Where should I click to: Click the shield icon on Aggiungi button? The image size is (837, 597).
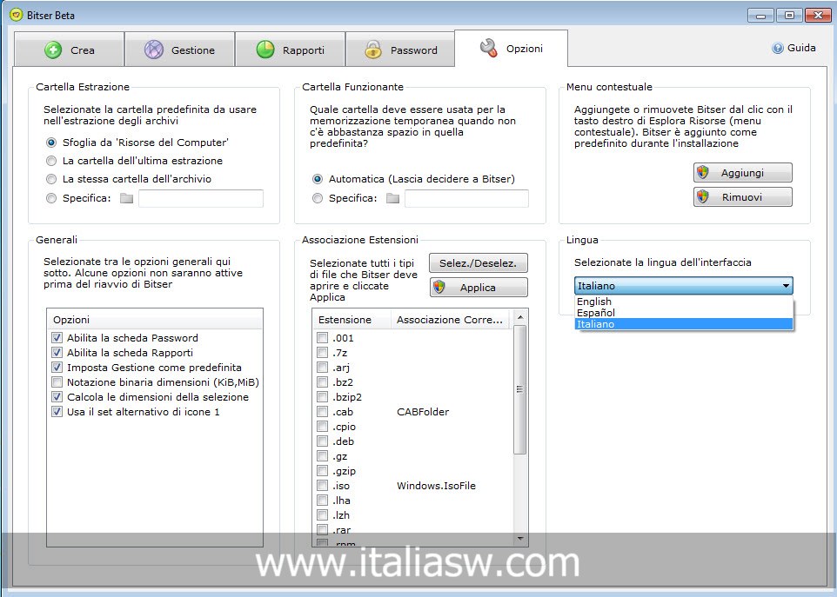(x=702, y=172)
